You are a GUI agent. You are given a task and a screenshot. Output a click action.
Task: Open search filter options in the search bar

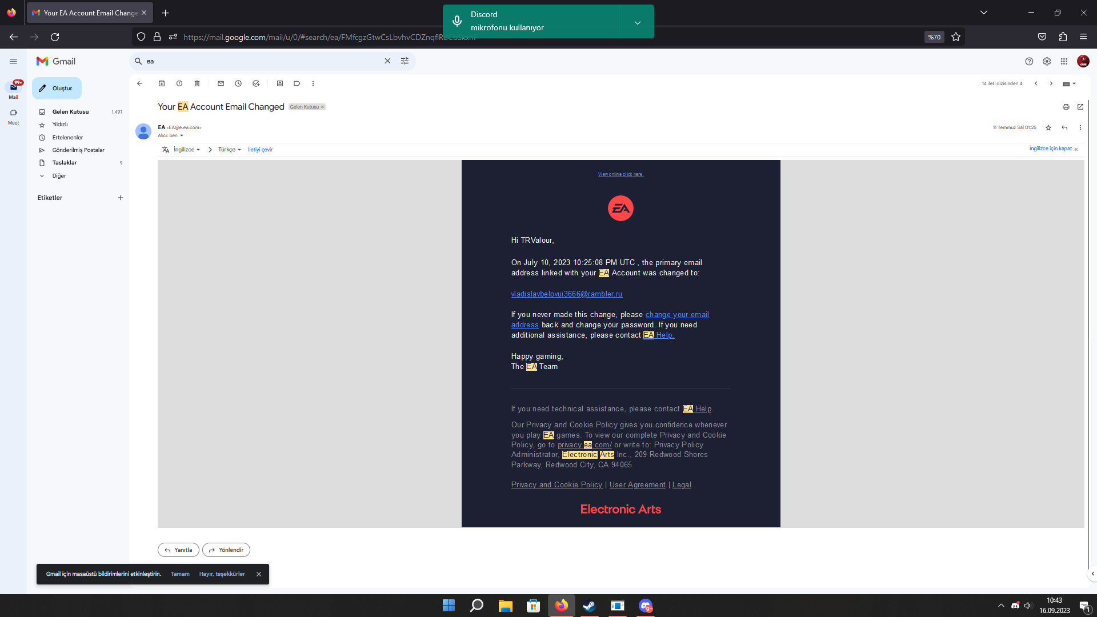[x=405, y=61]
